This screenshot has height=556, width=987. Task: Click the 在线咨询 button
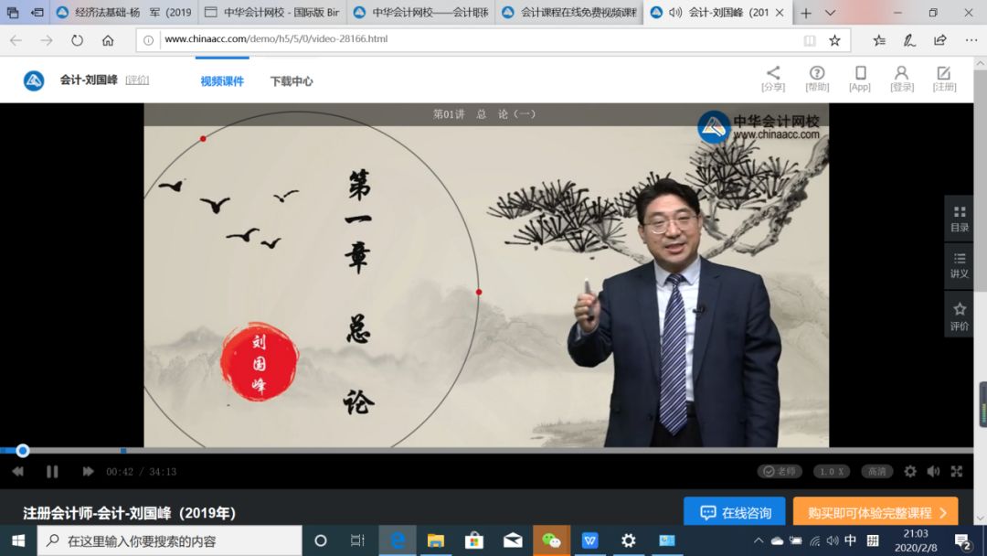pyautogui.click(x=735, y=512)
